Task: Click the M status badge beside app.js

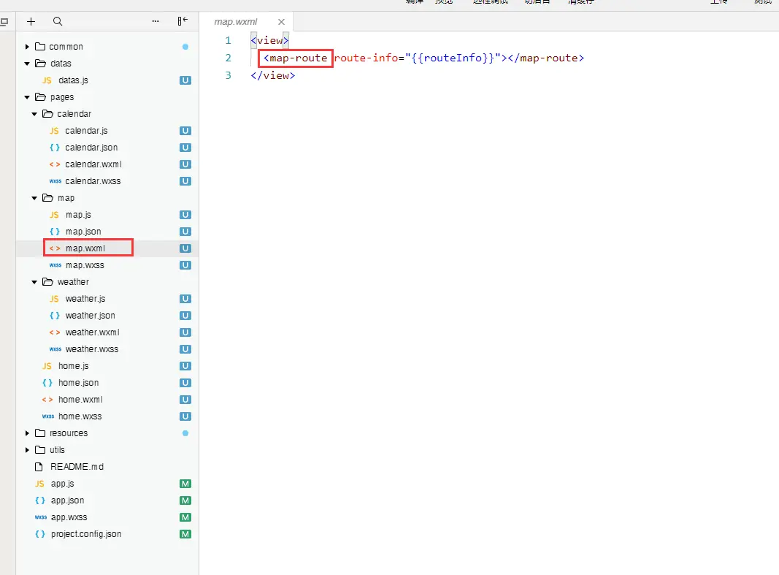Action: [185, 484]
